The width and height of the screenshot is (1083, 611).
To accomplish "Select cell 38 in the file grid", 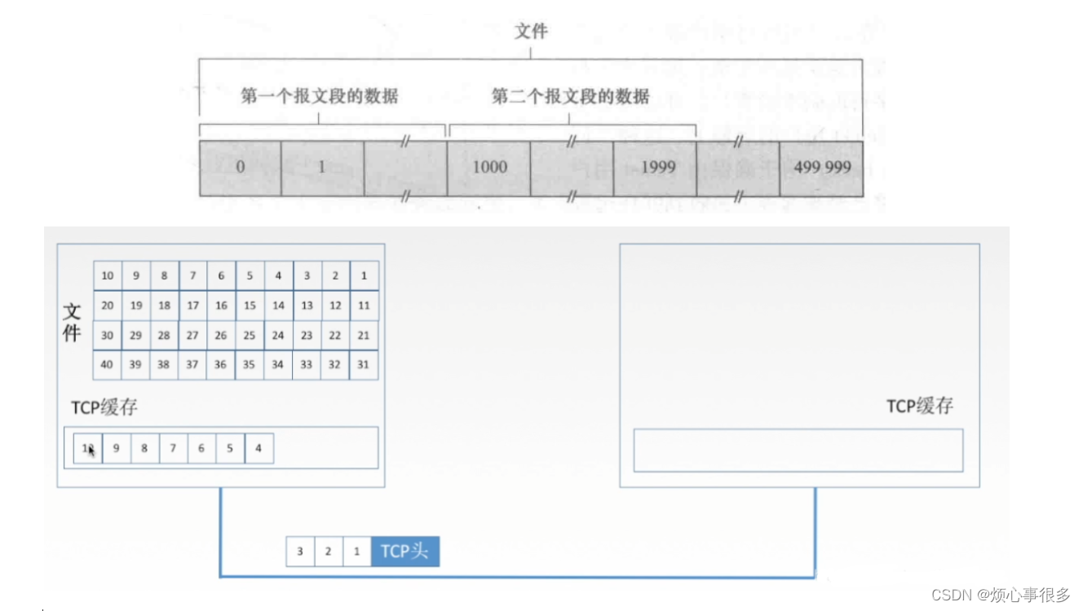I will click(164, 365).
